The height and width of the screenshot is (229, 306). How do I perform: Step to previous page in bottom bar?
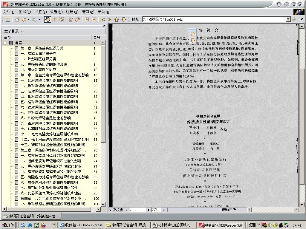click(127, 210)
